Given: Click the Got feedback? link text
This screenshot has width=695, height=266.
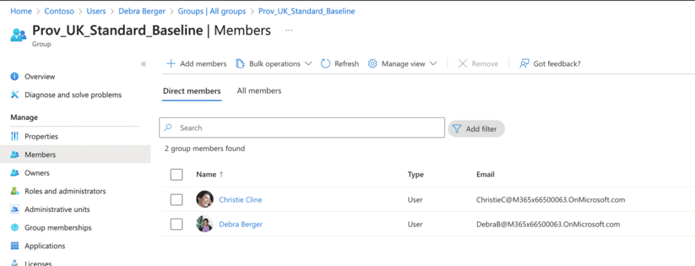Looking at the screenshot, I should click(x=557, y=64).
